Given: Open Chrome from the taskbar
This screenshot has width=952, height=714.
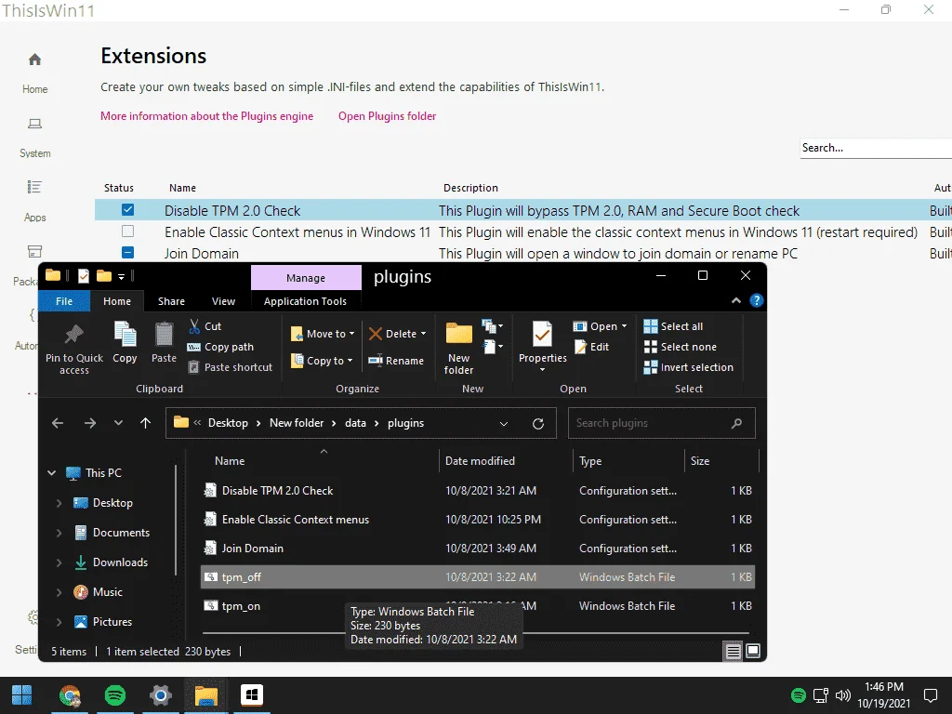Looking at the screenshot, I should click(70, 694).
